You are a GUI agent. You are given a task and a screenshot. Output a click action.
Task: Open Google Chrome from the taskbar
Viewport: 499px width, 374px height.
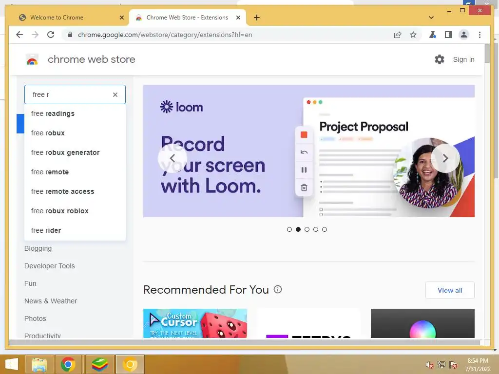coord(68,364)
